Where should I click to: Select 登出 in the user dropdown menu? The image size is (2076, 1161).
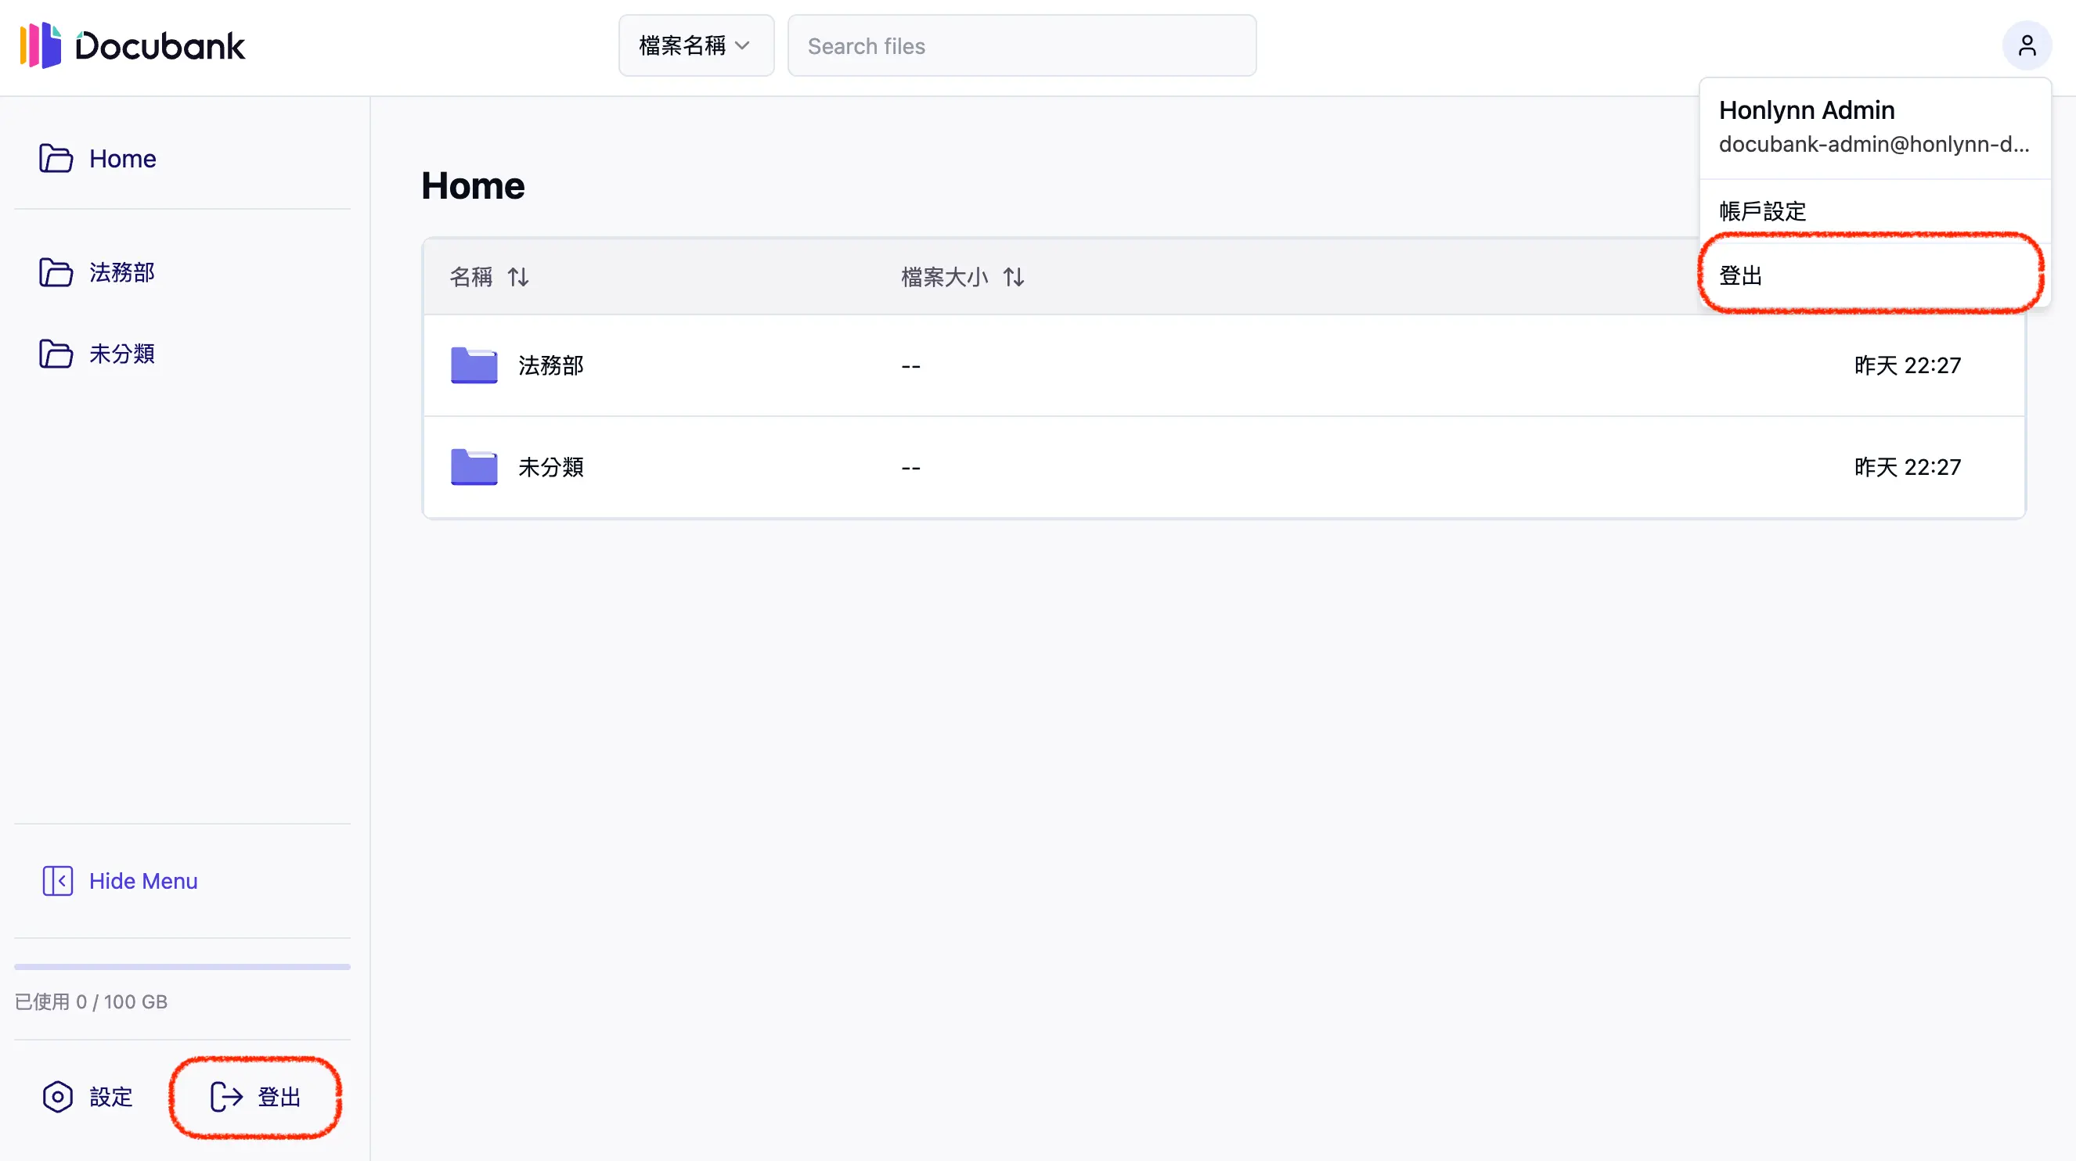(x=1741, y=275)
